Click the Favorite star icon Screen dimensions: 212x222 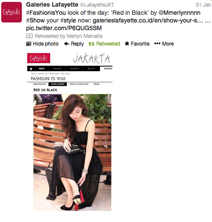point(127,44)
